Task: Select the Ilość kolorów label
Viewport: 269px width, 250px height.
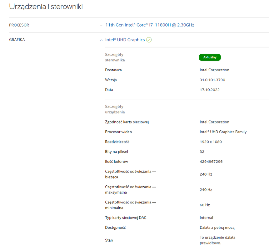Action: click(x=117, y=162)
